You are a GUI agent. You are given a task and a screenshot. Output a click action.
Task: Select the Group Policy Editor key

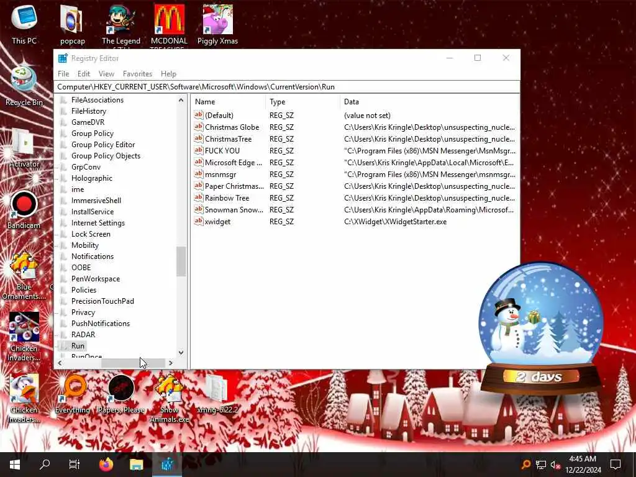pos(103,144)
